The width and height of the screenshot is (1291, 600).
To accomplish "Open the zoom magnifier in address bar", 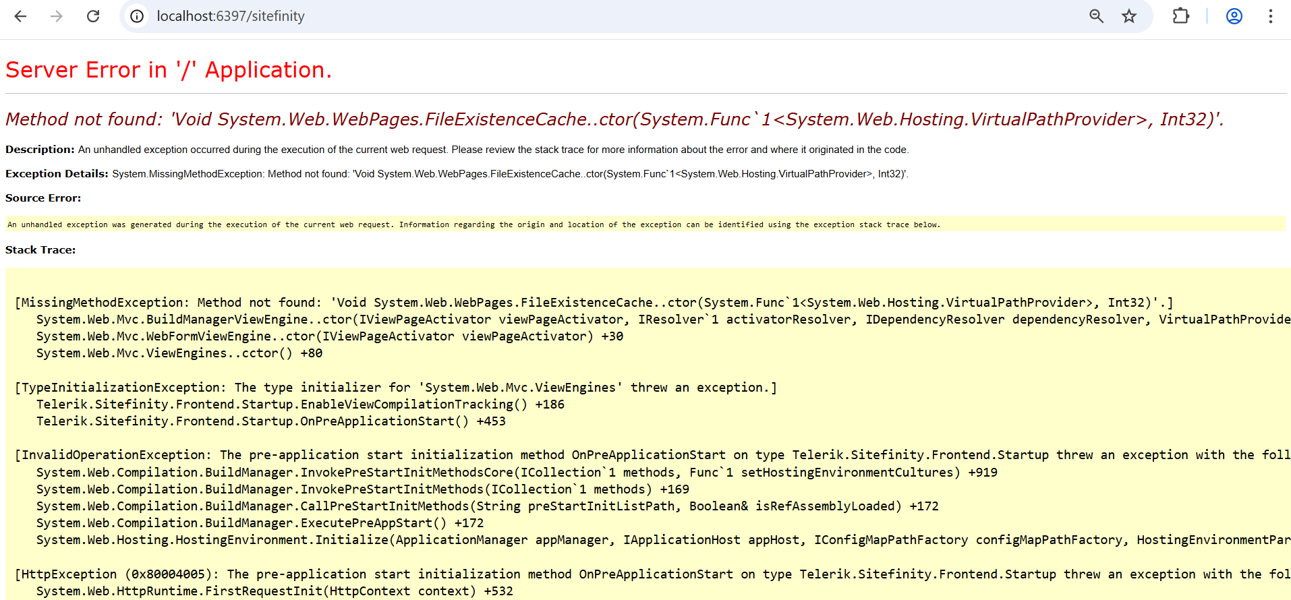I will coord(1096,16).
